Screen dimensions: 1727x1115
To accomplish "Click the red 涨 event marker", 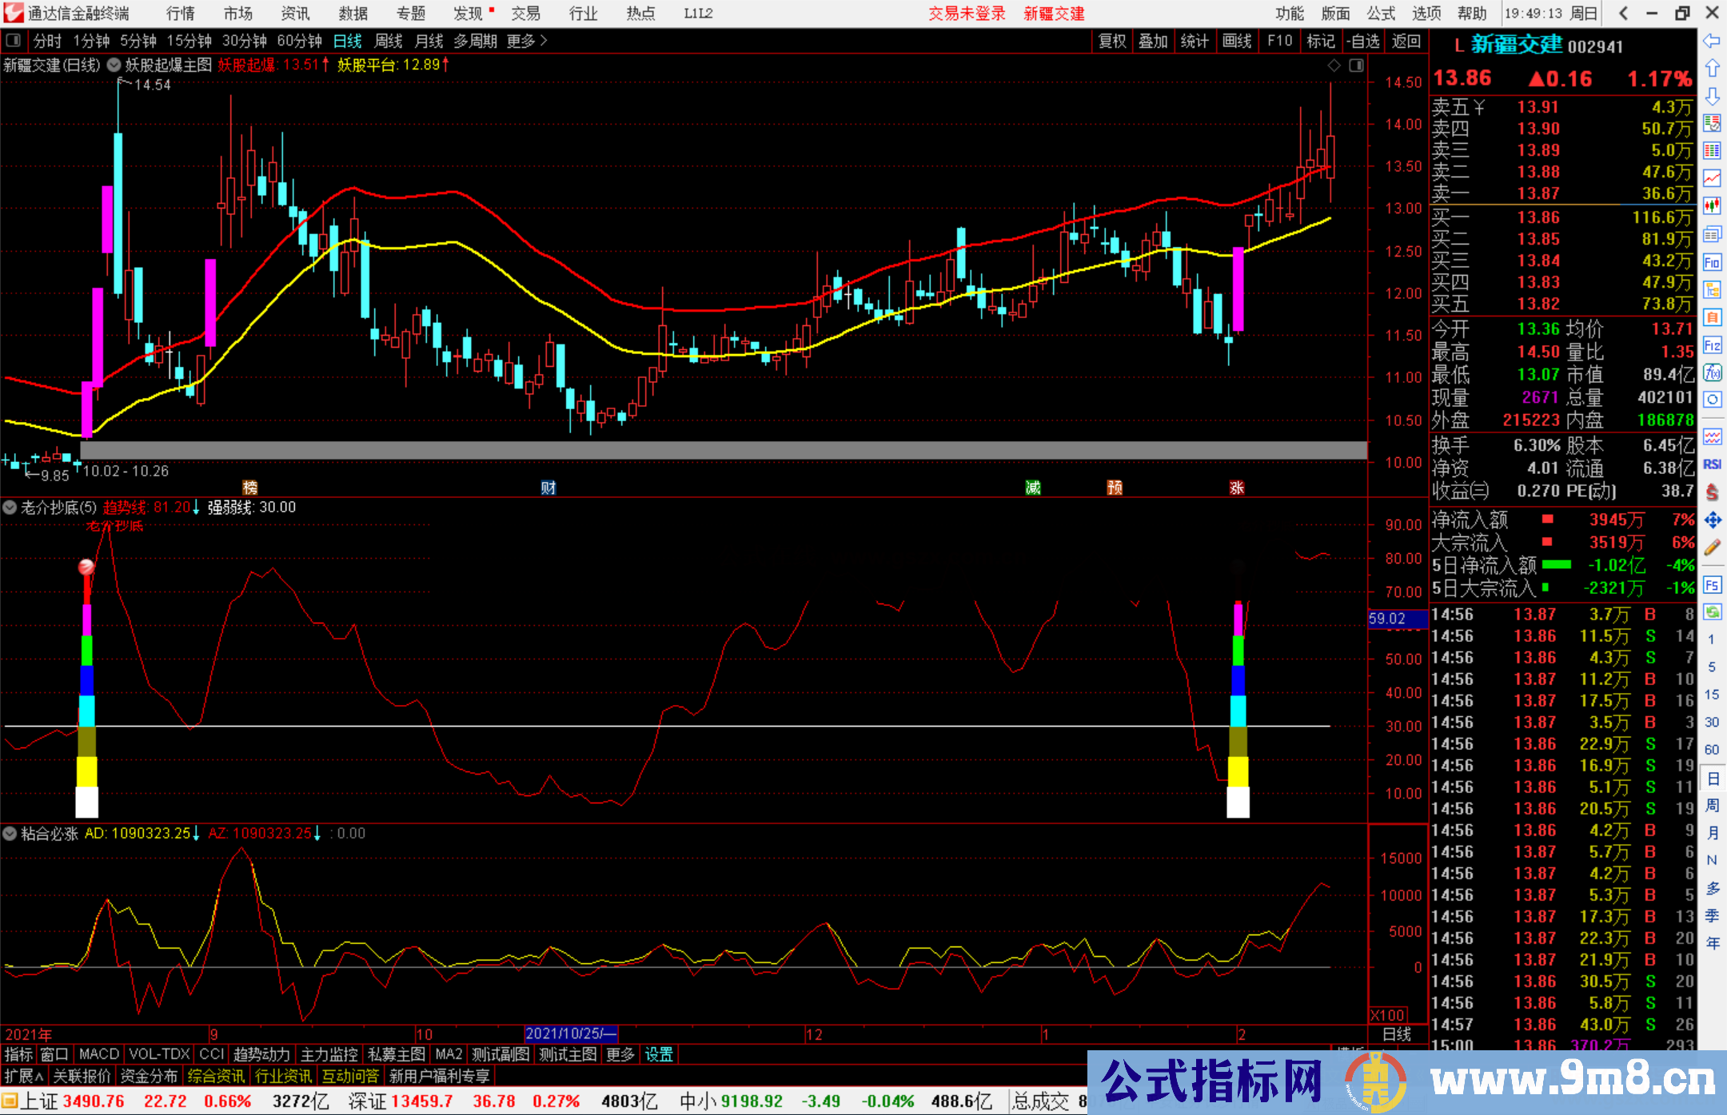I will point(1237,488).
